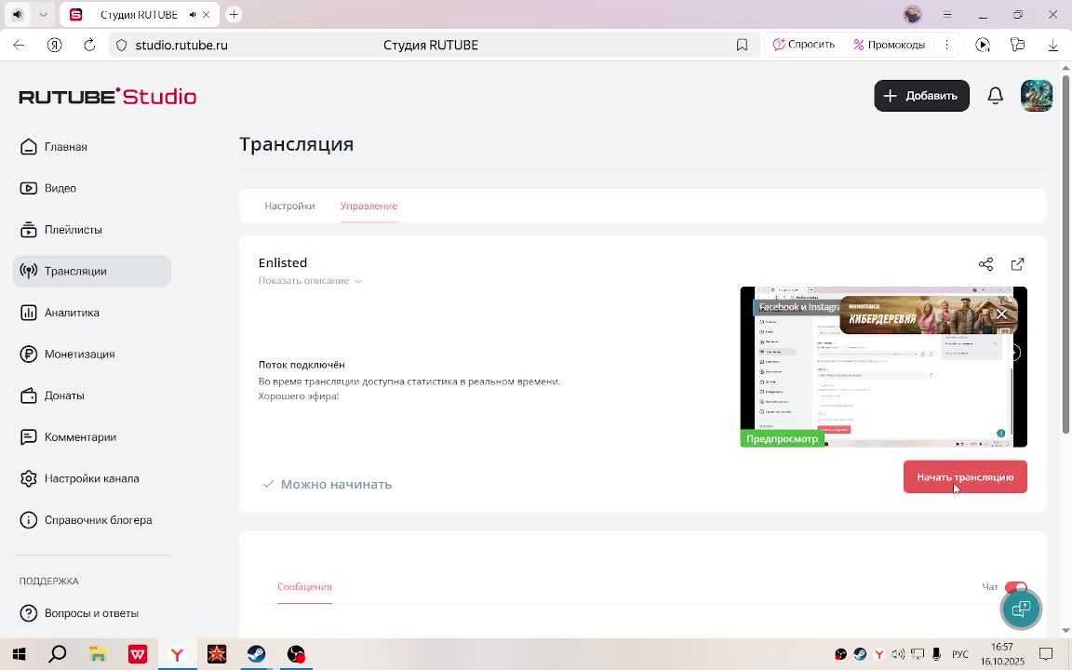Open the support chat bubble
This screenshot has height=670, width=1072.
click(1021, 610)
